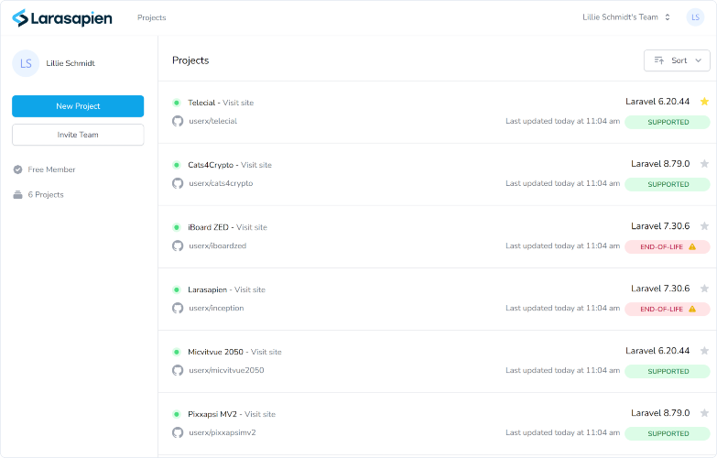Image resolution: width=717 pixels, height=458 pixels.
Task: Click iBoard ZED END-OF-LIFE badge
Action: (x=668, y=246)
